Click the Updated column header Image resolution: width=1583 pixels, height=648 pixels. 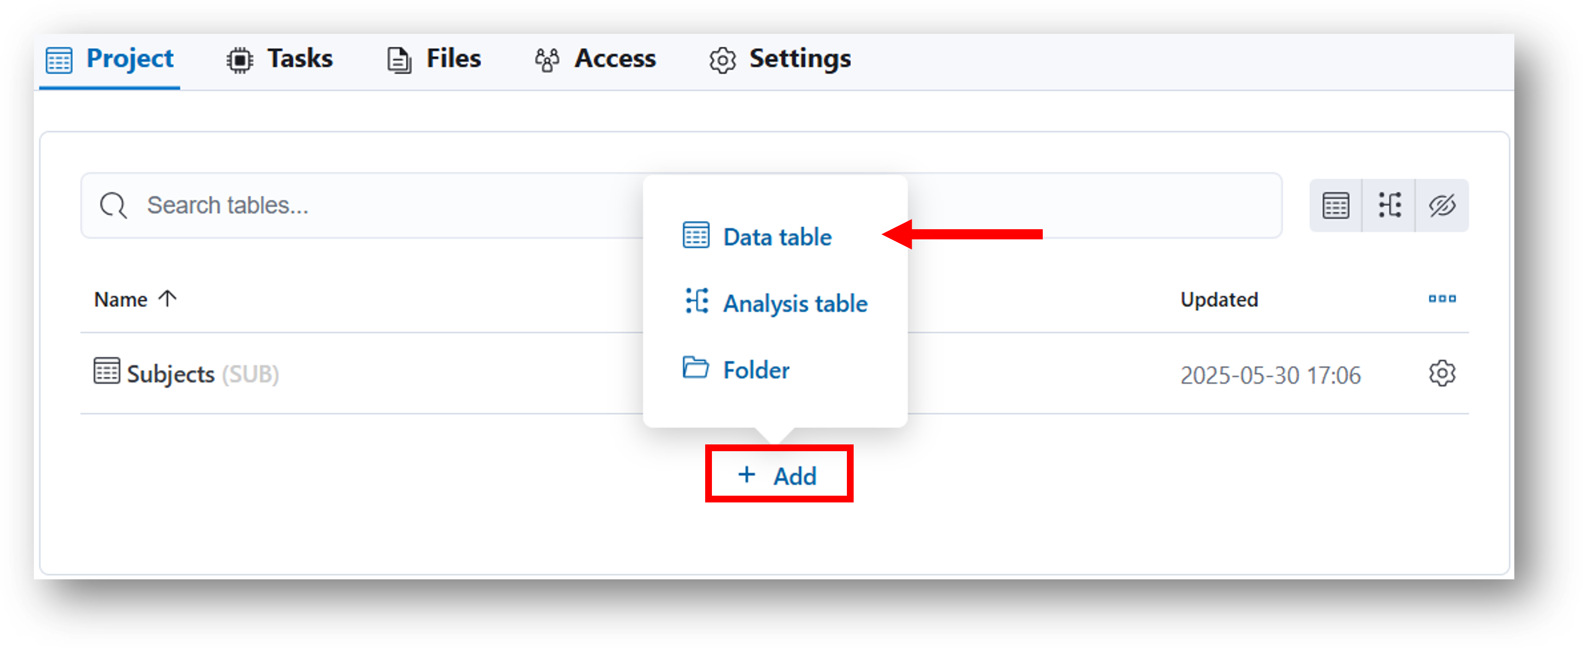1219,300
